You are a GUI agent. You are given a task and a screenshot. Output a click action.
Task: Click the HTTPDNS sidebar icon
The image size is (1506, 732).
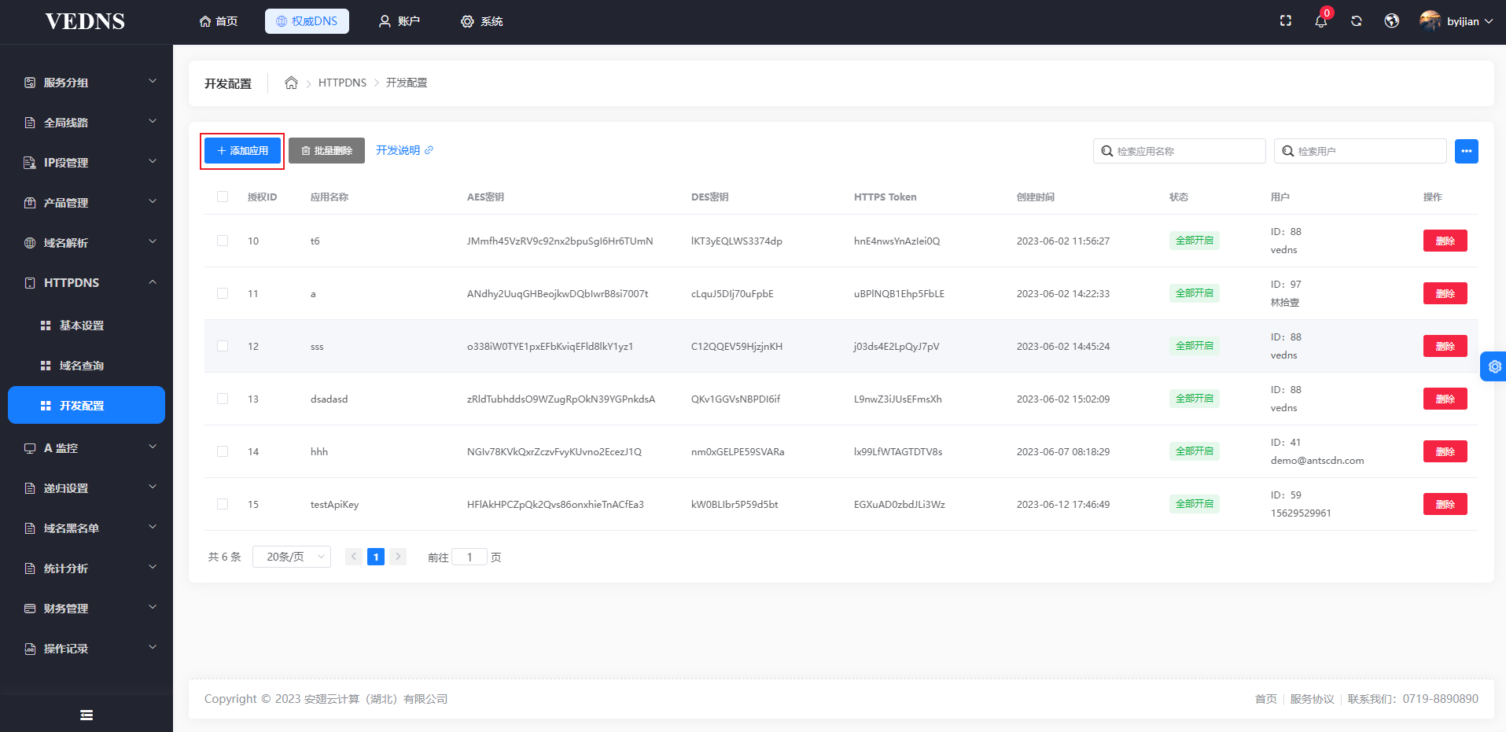tap(30, 283)
